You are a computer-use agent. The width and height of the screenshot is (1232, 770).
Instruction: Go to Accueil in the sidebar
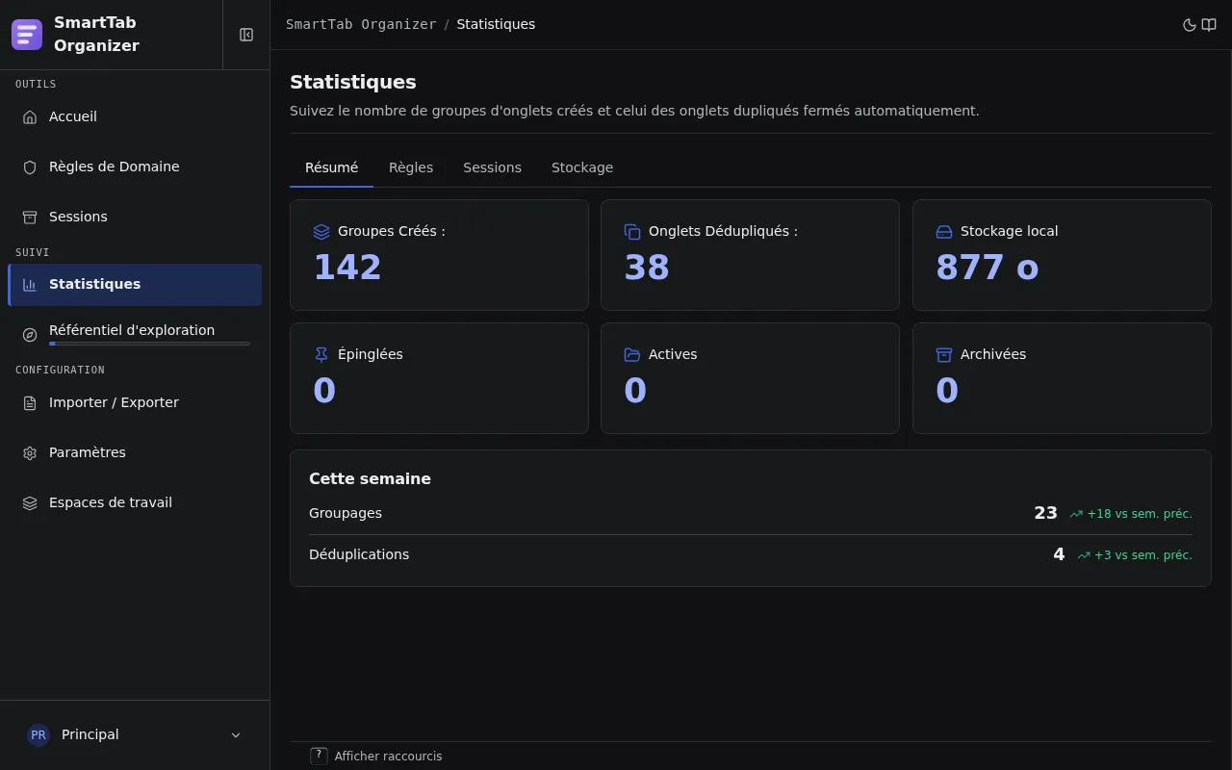tap(135, 116)
